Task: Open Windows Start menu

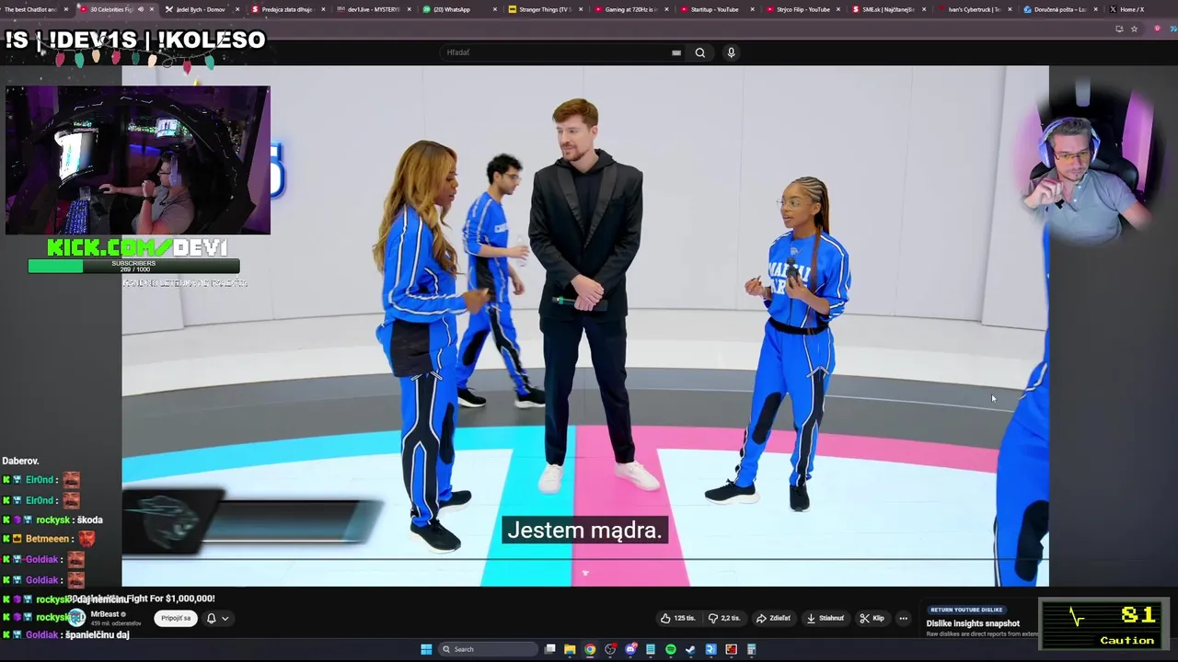Action: coord(426,649)
